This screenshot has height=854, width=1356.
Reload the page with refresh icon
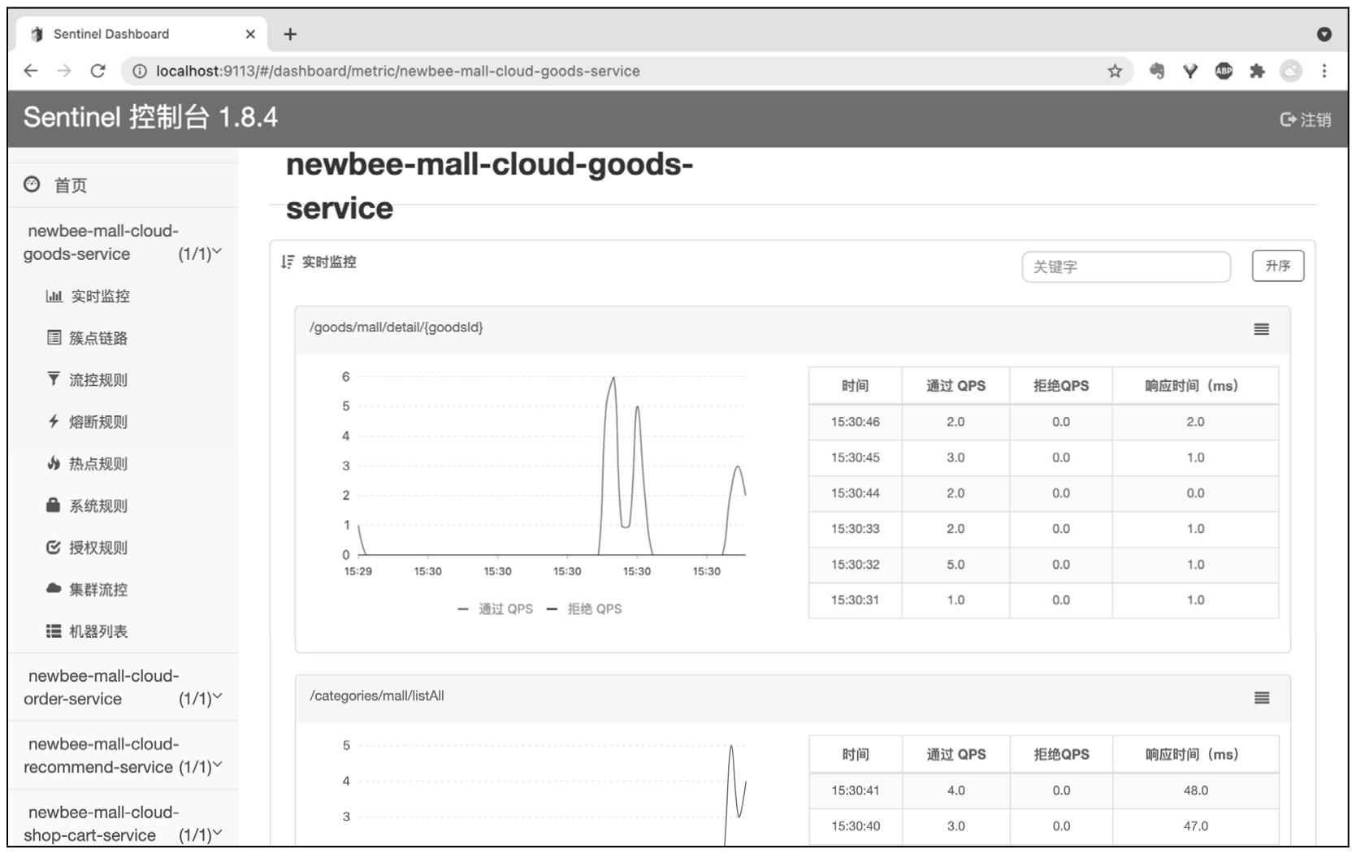[97, 71]
